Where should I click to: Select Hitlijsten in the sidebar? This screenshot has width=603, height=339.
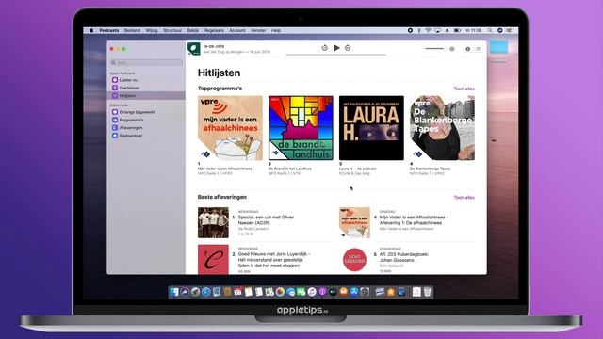[x=146, y=96]
